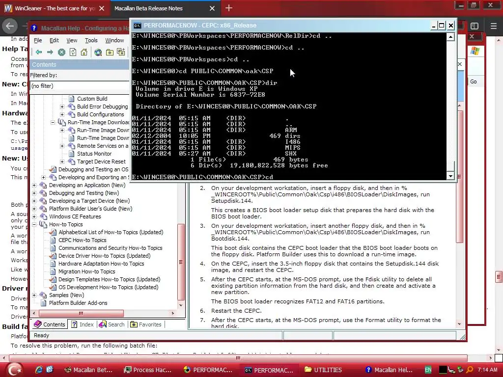Image resolution: width=503 pixels, height=377 pixels.
Task: Open the UTILITIES folder taskbar button
Action: (323, 370)
